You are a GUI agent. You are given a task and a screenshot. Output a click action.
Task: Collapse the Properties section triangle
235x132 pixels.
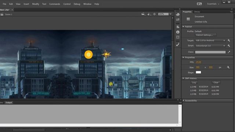183,58
